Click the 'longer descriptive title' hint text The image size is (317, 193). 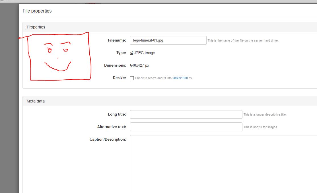[264, 114]
